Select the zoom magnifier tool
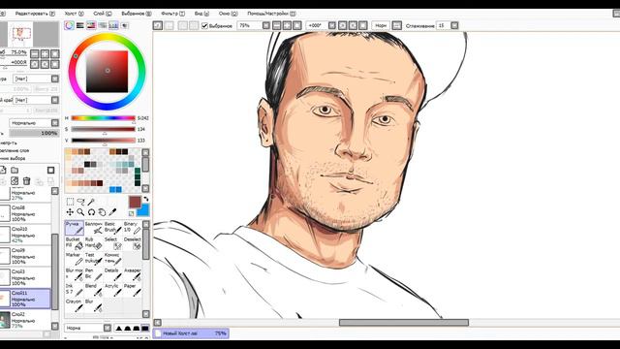This screenshot has width=620, height=349. pos(80,212)
